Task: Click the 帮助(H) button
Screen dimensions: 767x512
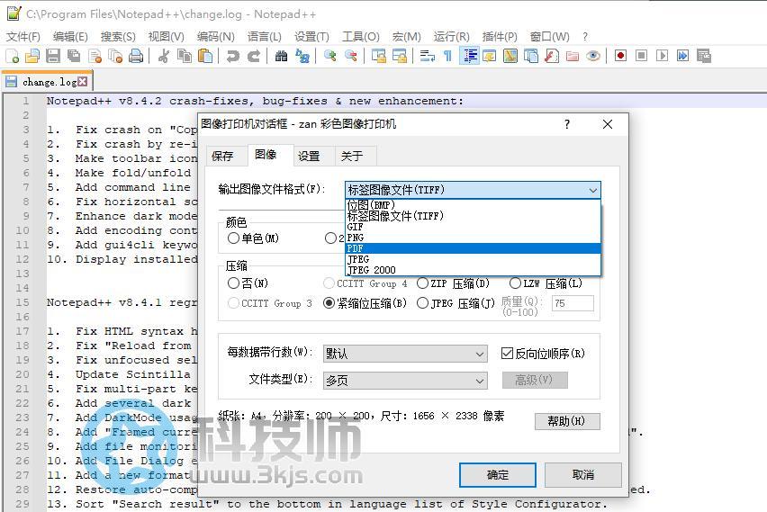Action: pos(567,421)
